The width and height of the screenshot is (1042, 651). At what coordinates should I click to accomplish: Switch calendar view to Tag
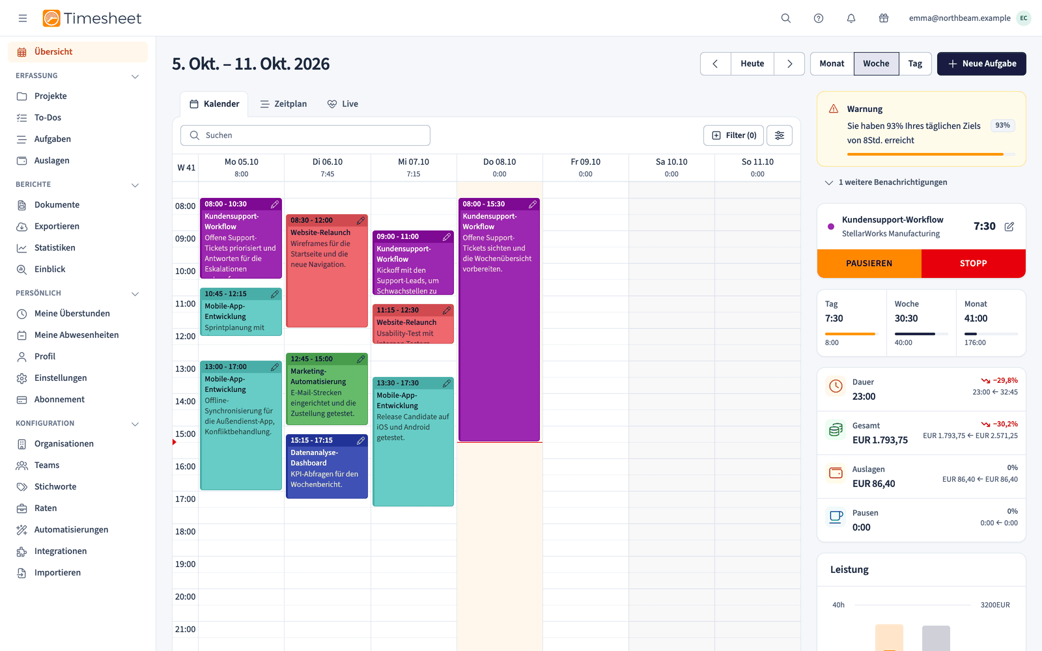click(x=915, y=64)
